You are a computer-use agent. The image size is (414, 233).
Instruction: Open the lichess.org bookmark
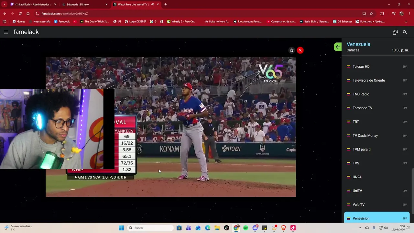tap(370, 22)
